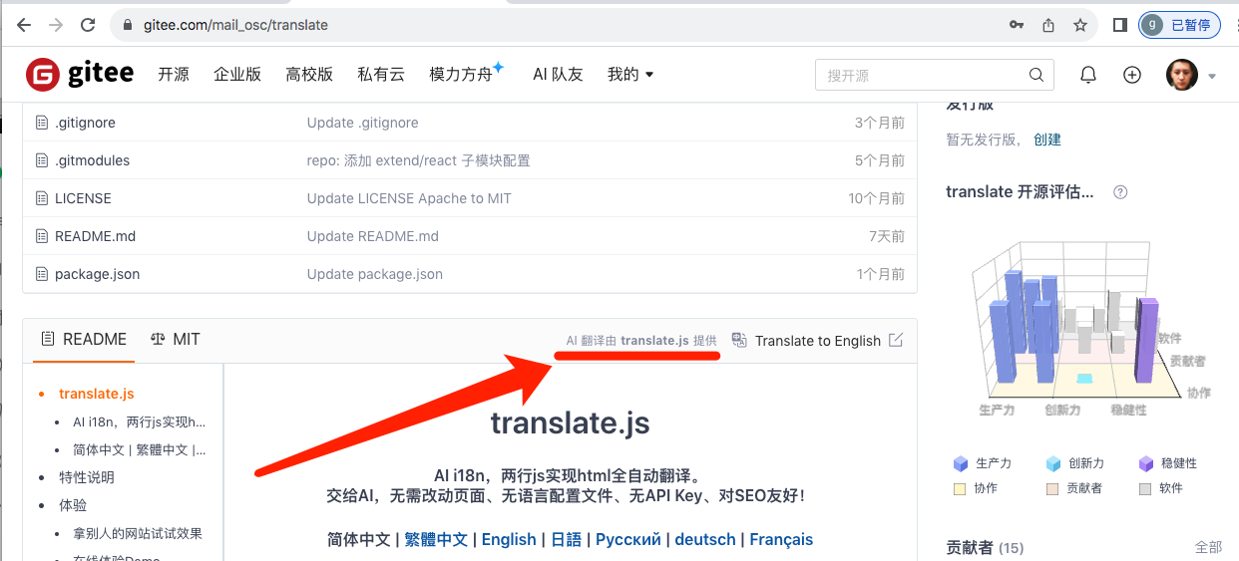Image resolution: width=1239 pixels, height=561 pixels.
Task: Click the search magnifier icon
Action: click(x=1037, y=75)
